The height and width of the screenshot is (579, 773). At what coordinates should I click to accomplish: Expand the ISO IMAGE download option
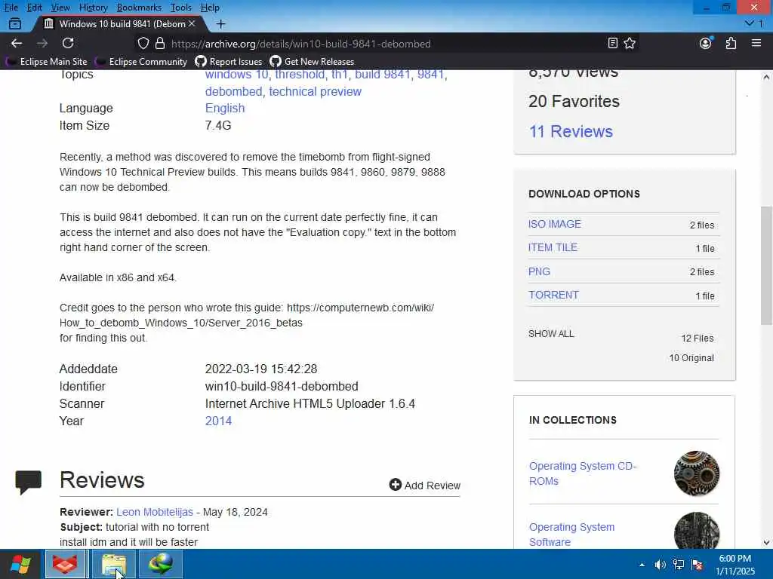point(555,224)
